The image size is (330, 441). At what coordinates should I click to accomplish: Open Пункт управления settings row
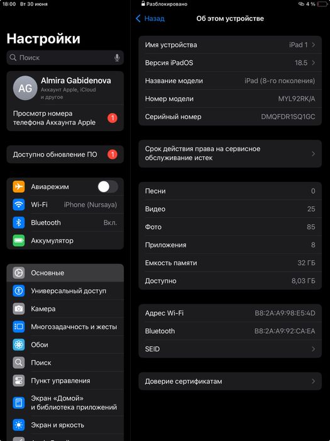coord(65,381)
